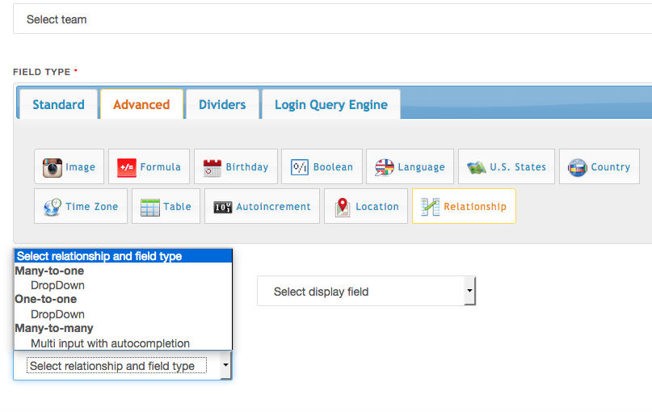The image size is (652, 412).
Task: Open the Select display field dropdown
Action: click(366, 292)
